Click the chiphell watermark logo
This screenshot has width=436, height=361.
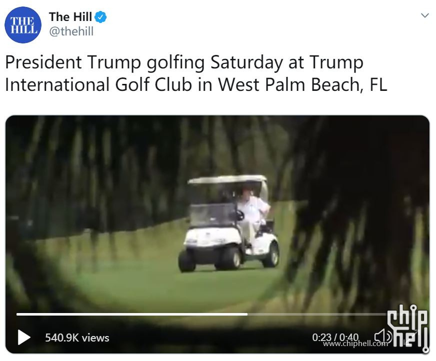[x=407, y=328]
